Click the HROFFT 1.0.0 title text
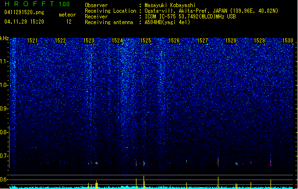This screenshot has height=189, width=298. 37,4
